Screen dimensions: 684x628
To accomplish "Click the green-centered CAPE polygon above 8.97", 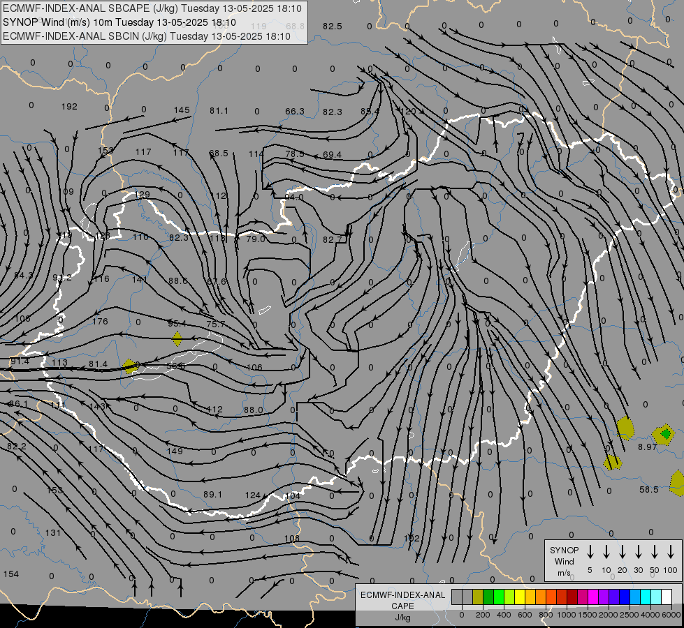I will point(665,434).
